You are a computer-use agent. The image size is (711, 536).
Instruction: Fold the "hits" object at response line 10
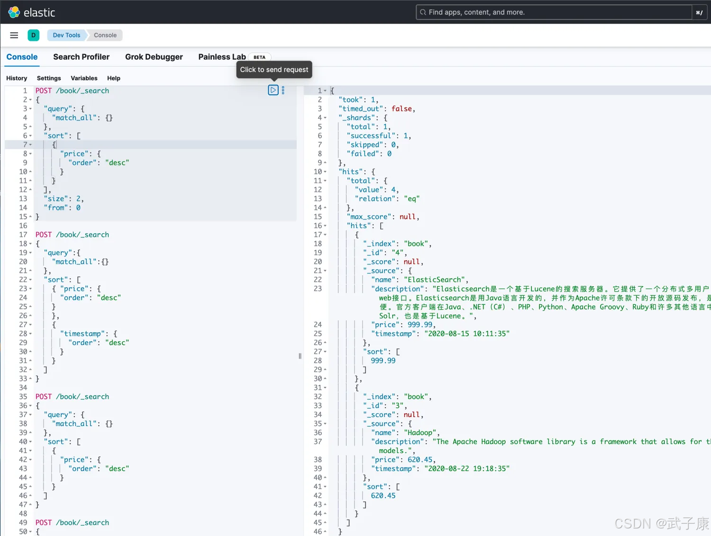coord(325,172)
